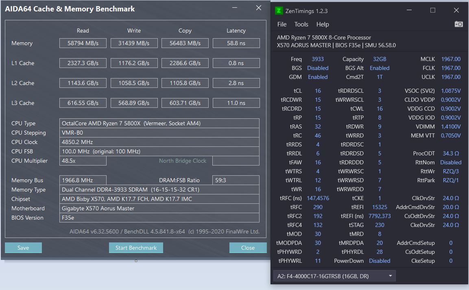The height and width of the screenshot is (290, 469).
Task: Click the BGS Disabled value
Action: 318,68
